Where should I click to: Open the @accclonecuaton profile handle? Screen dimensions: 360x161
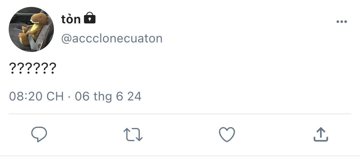[x=112, y=38]
